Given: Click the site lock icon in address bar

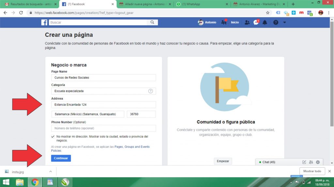Looking at the screenshot, I should [x=31, y=13].
